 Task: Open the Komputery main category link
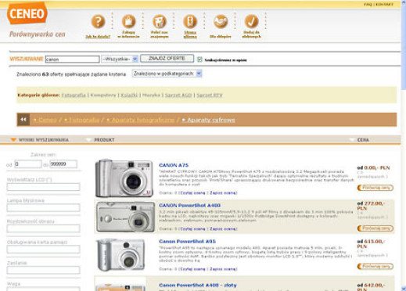[103, 95]
